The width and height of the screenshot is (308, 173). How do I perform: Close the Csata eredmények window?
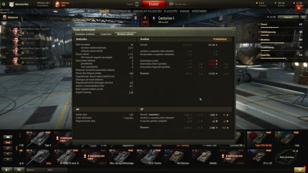[233, 29]
